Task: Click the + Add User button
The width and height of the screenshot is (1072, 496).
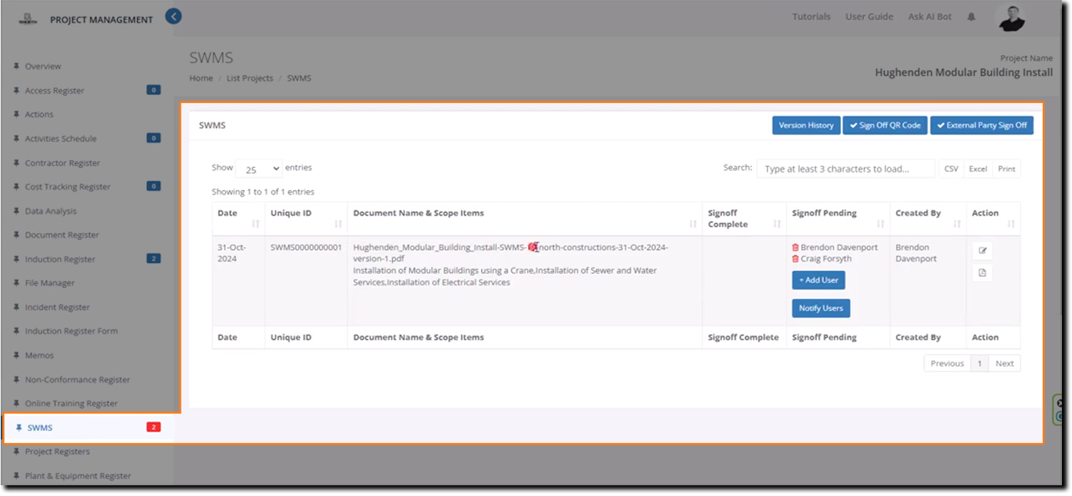Action: click(x=819, y=280)
